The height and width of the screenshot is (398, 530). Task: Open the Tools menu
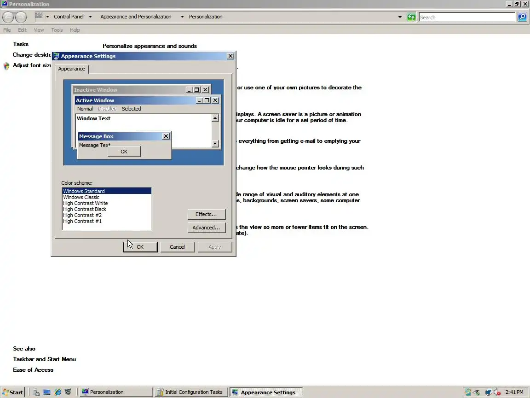[57, 30]
